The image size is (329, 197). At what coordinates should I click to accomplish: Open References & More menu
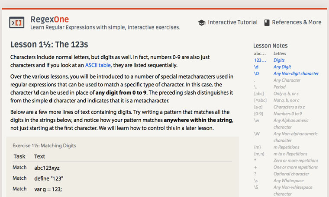pos(297,22)
